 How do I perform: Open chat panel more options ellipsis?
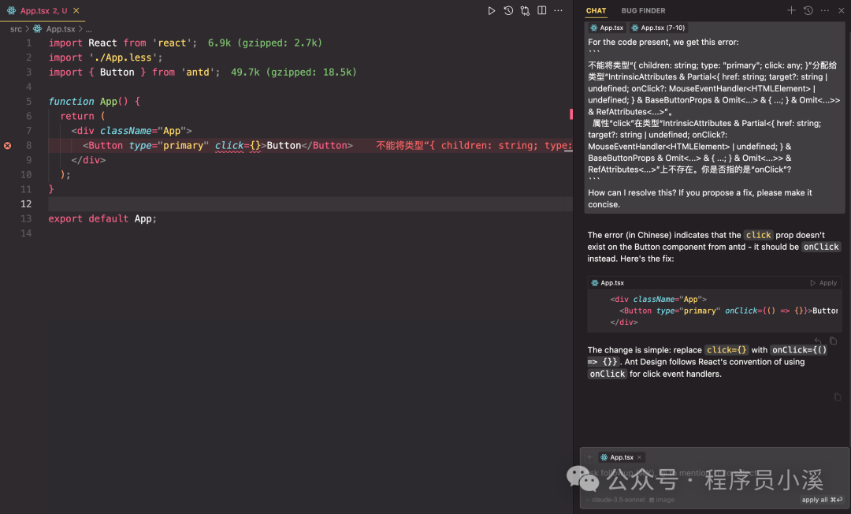pos(825,10)
